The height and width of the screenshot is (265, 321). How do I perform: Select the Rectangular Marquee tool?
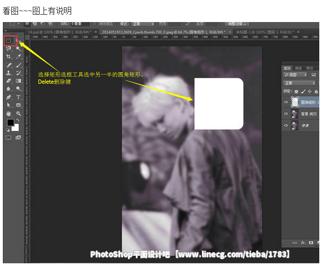8,41
